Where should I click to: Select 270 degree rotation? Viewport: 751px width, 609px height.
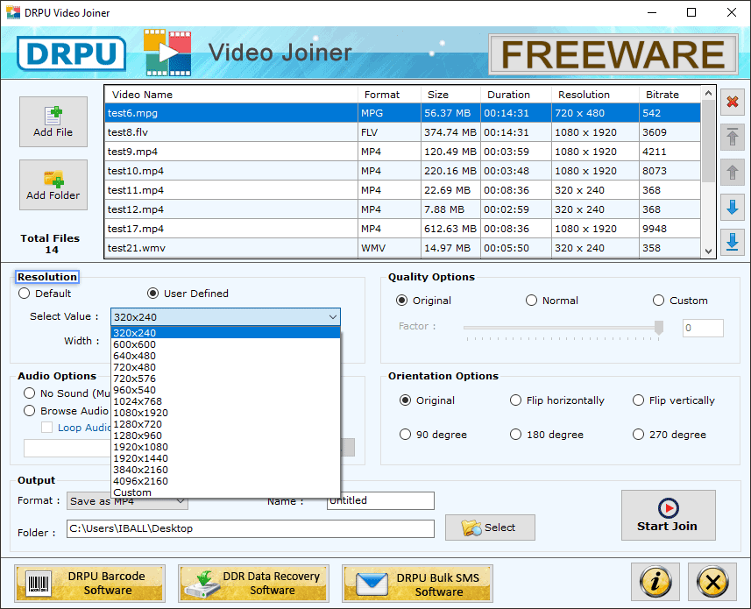(639, 435)
